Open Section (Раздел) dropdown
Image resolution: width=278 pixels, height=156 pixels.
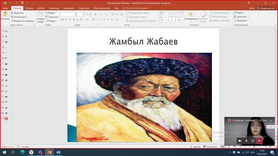tap(51, 21)
